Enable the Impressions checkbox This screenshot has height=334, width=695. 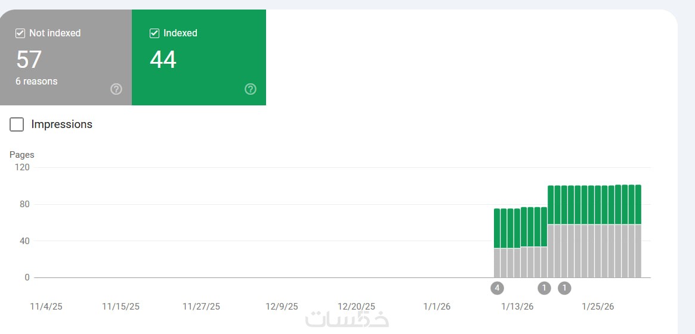pos(17,124)
